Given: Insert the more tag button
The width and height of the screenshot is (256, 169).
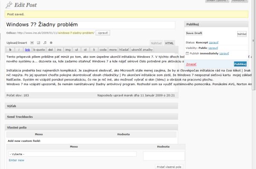Looking at the screenshot, I should click(113, 49).
